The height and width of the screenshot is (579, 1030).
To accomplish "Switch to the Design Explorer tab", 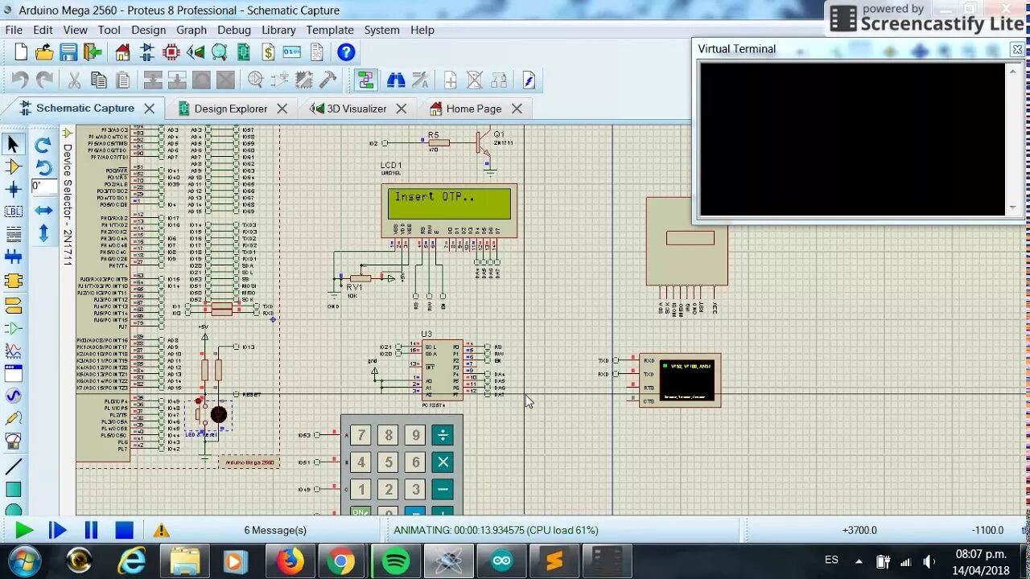I will [230, 109].
